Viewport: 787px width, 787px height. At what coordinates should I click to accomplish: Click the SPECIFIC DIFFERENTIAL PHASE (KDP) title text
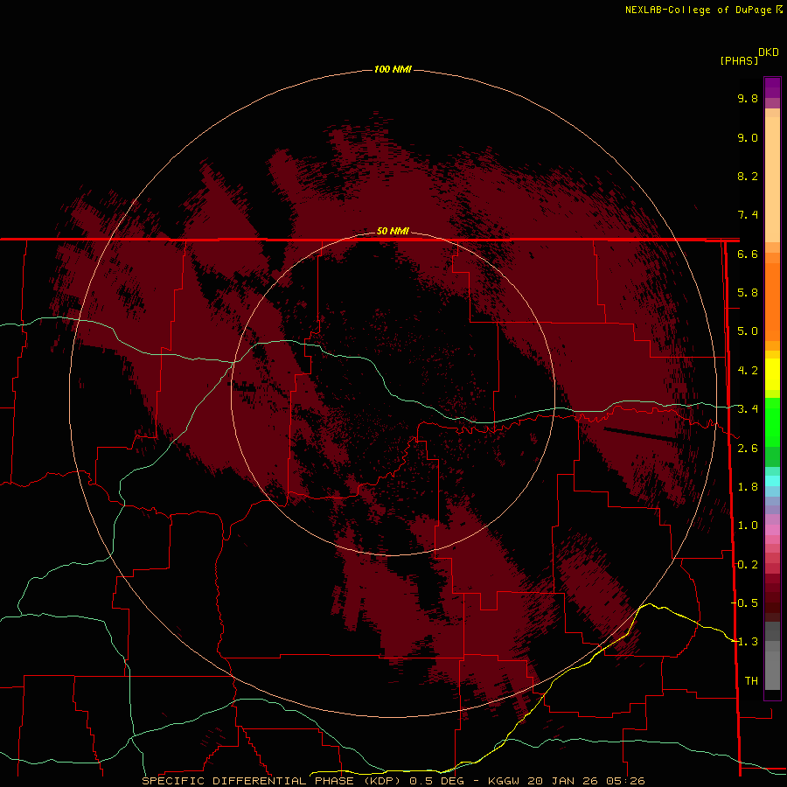(273, 781)
